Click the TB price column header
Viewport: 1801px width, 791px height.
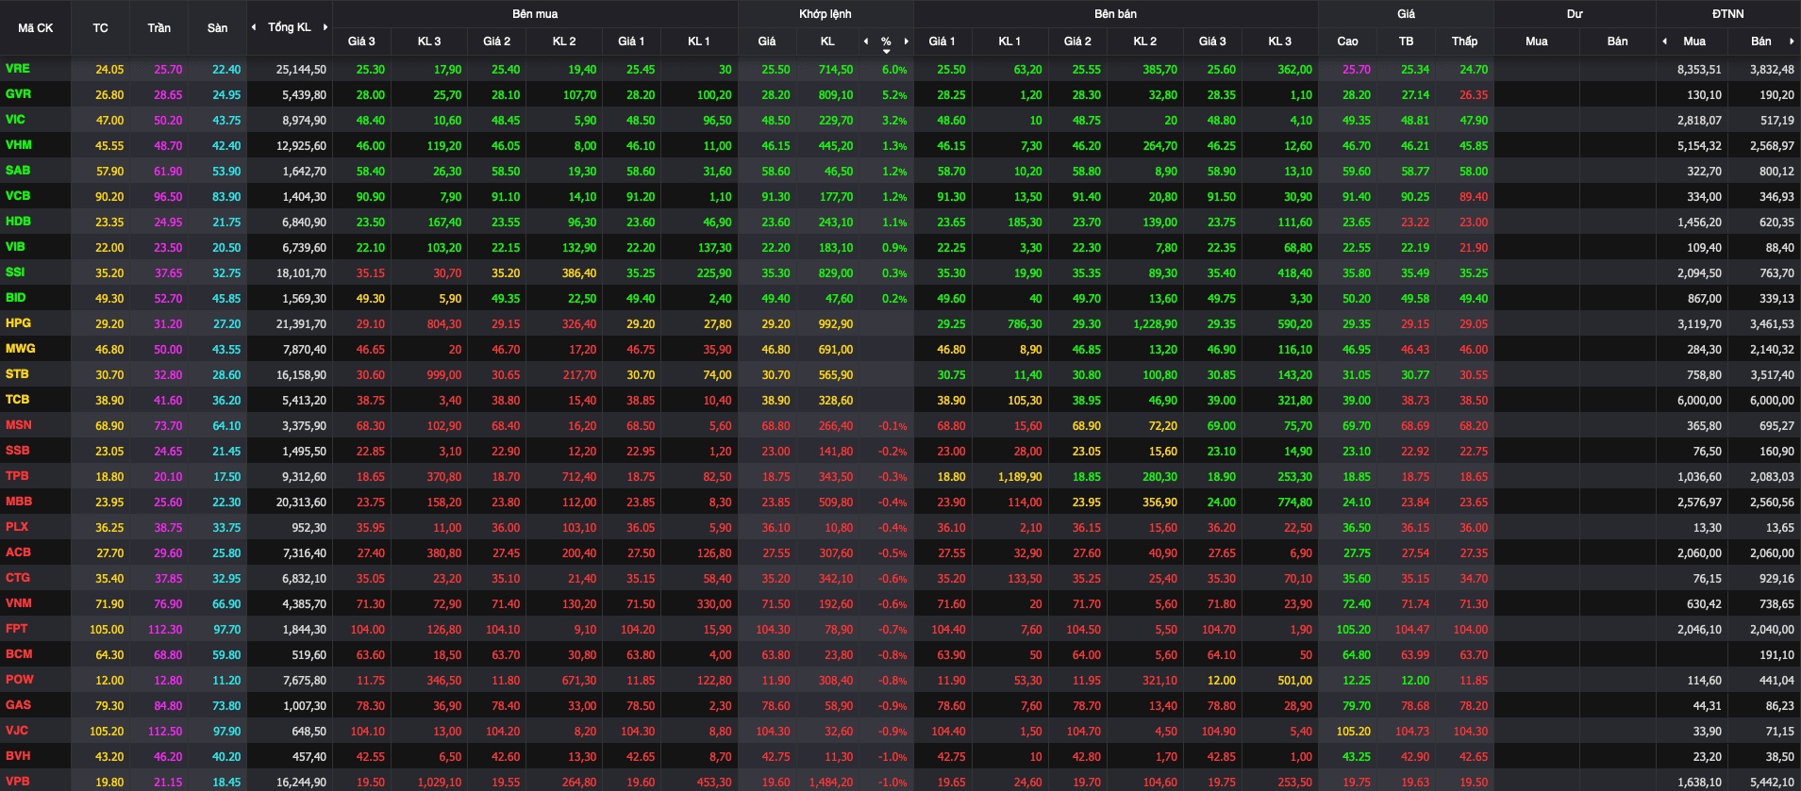[1406, 41]
